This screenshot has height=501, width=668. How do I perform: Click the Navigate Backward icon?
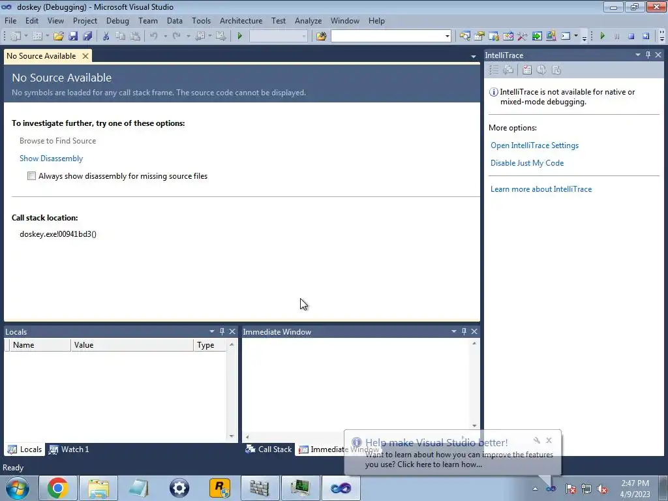click(x=200, y=37)
